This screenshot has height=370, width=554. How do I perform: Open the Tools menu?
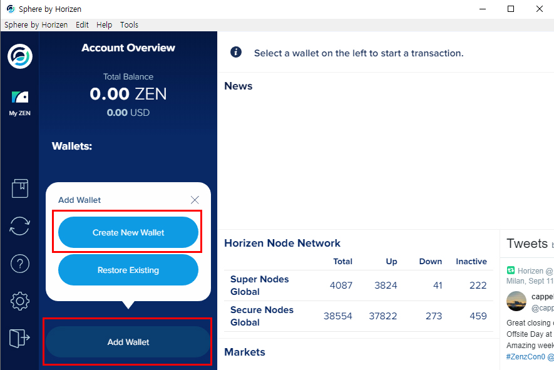click(x=129, y=25)
